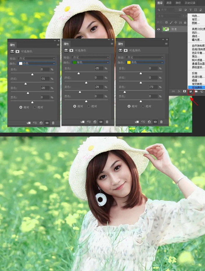Viewport: 205px width, 271px height.
Task: Click 青色 slider handle in 绿色 panel
Action: 79,73
